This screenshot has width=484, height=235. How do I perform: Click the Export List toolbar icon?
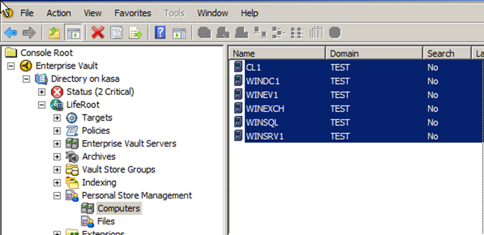(135, 33)
